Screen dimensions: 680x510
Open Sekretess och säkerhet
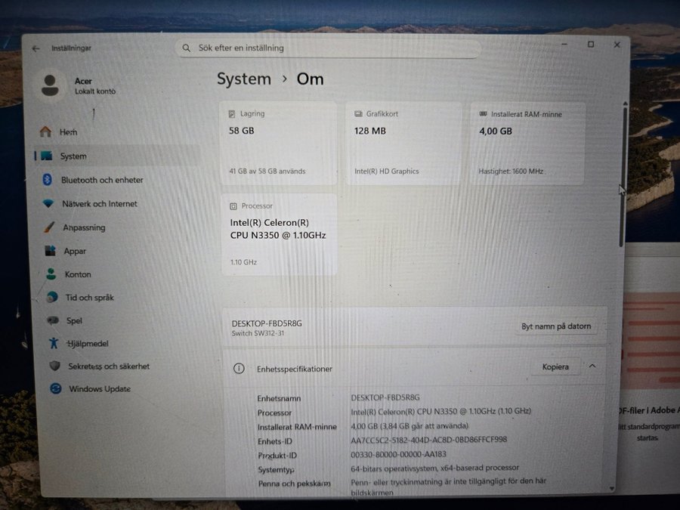pyautogui.click(x=108, y=366)
